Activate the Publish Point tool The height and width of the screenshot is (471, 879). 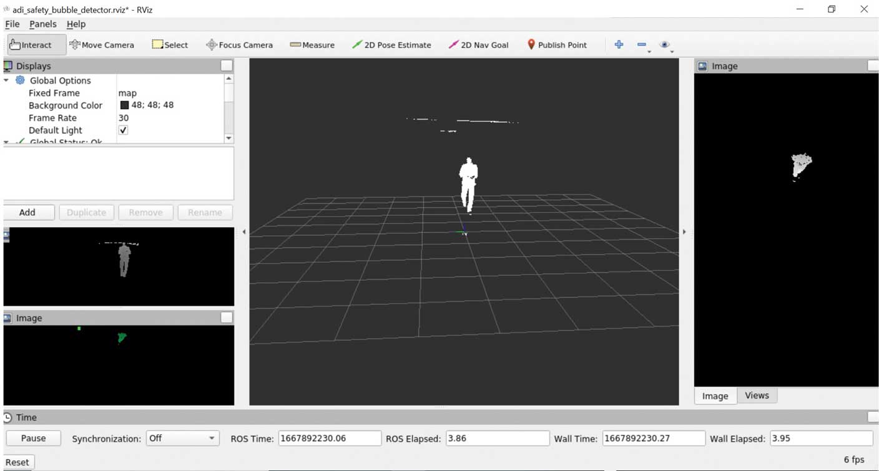click(x=557, y=45)
